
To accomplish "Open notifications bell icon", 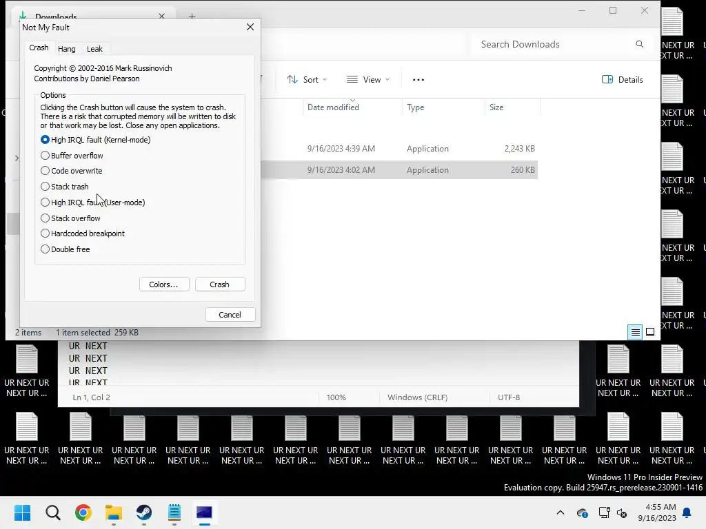I will 687,512.
